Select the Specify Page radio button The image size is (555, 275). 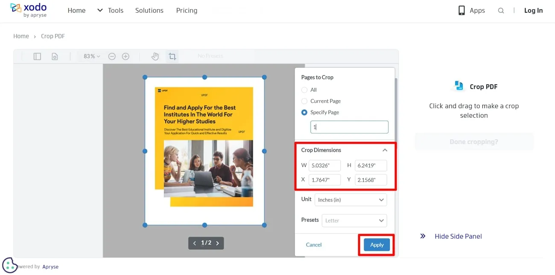click(304, 112)
